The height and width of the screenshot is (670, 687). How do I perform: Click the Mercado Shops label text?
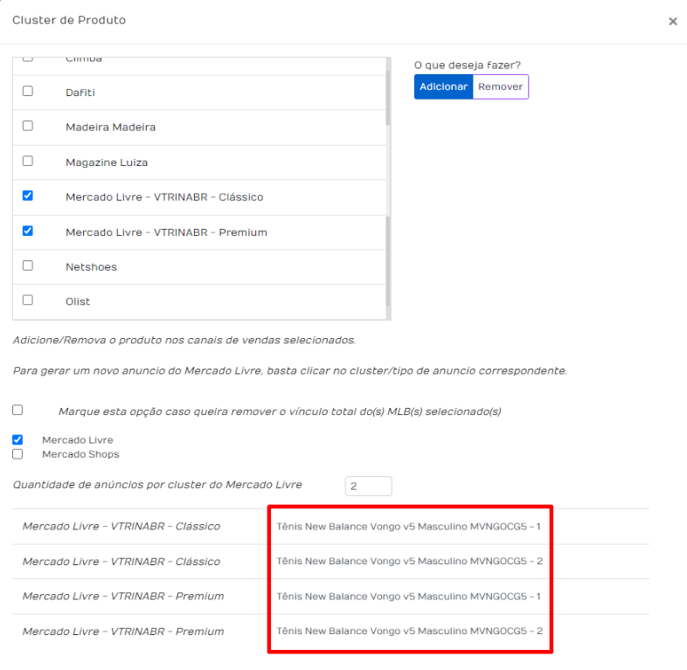pyautogui.click(x=80, y=454)
